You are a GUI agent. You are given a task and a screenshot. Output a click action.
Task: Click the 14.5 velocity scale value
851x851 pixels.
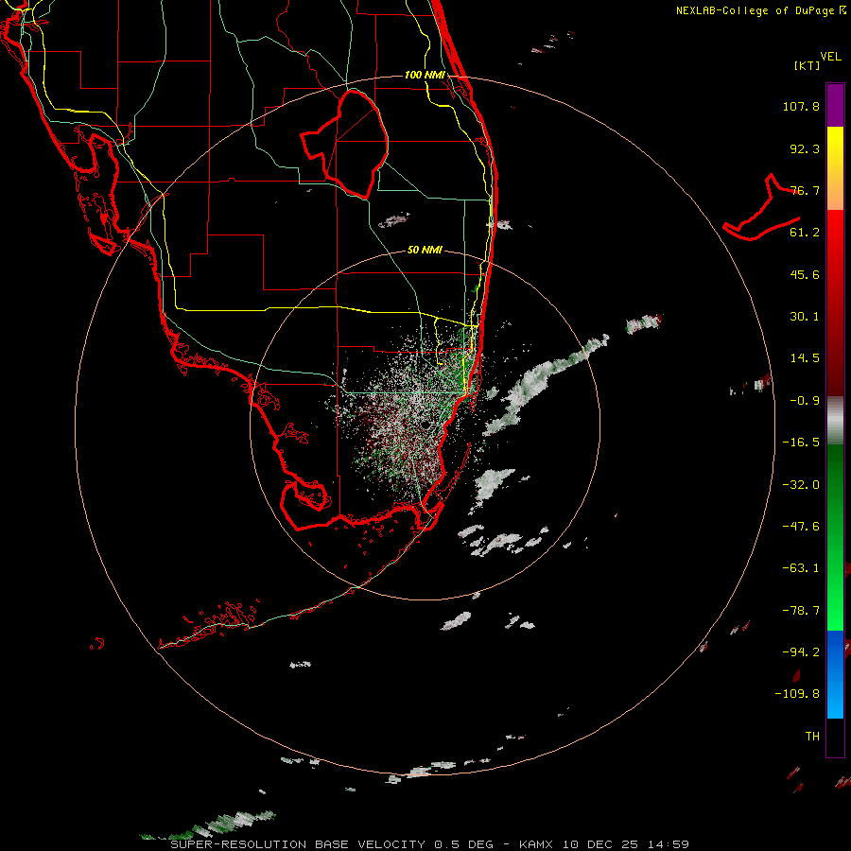[x=805, y=358]
